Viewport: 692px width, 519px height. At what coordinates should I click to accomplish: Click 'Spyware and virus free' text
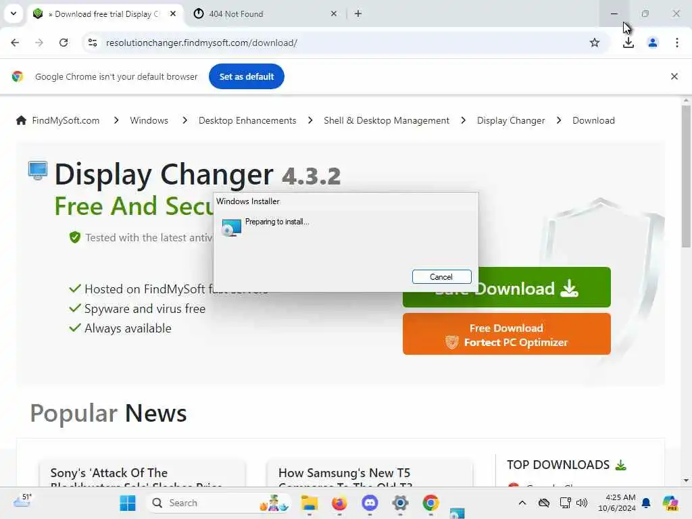[145, 308]
